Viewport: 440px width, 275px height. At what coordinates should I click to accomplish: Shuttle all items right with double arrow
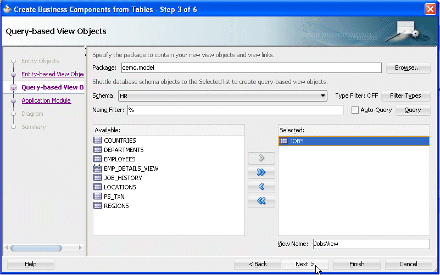[261, 172]
